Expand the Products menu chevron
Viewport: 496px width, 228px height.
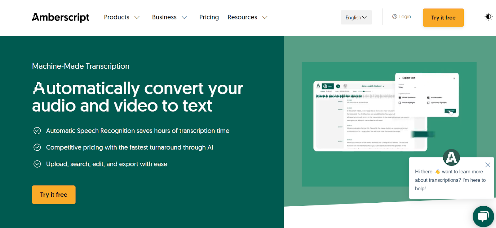pyautogui.click(x=137, y=17)
